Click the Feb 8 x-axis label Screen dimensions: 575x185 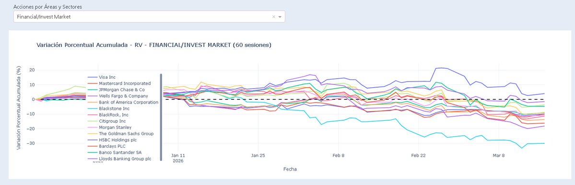(338, 155)
